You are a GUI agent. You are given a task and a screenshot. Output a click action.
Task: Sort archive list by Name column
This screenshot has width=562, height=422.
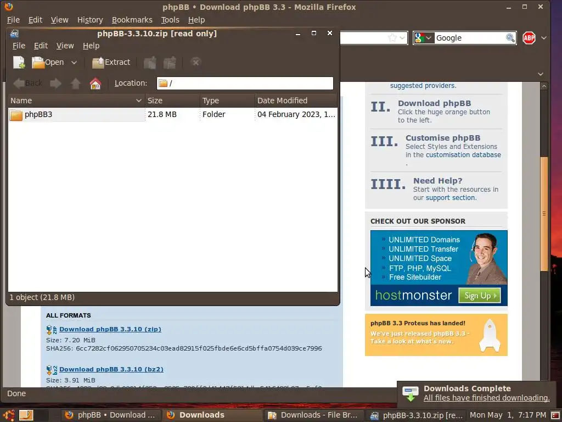[x=76, y=101]
